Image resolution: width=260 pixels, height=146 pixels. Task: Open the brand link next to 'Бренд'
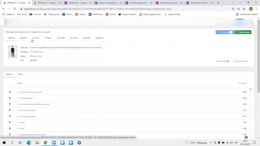36,56
